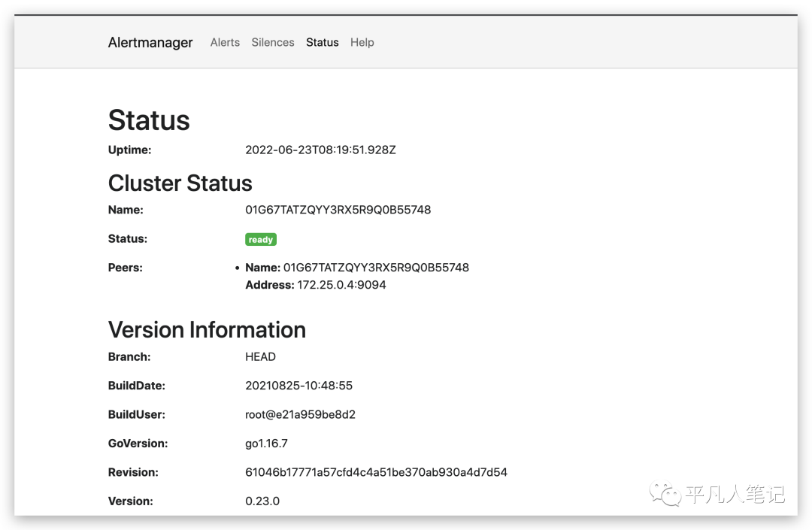This screenshot has height=530, width=812.
Task: Click the WeChat watermark icon
Action: (666, 494)
